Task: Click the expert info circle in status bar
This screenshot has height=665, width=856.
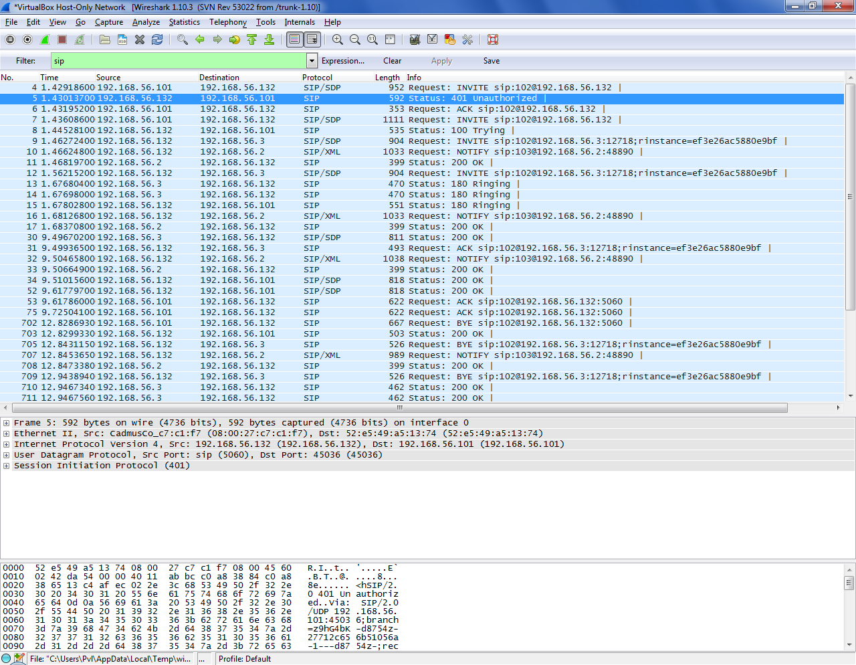Action: (x=7, y=658)
